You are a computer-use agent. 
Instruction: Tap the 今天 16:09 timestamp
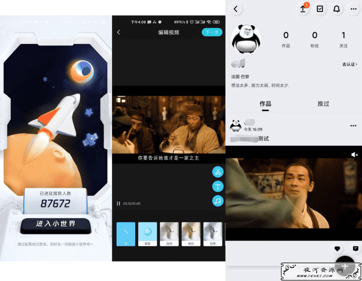pos(253,129)
